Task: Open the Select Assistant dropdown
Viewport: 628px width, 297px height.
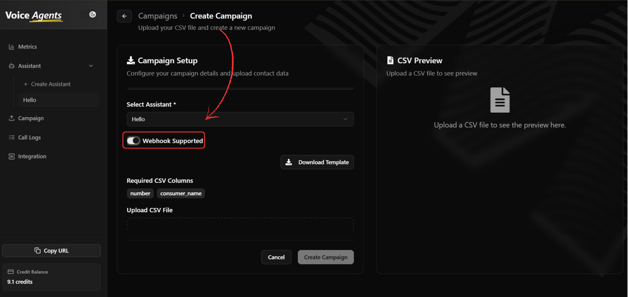Action: tap(240, 119)
